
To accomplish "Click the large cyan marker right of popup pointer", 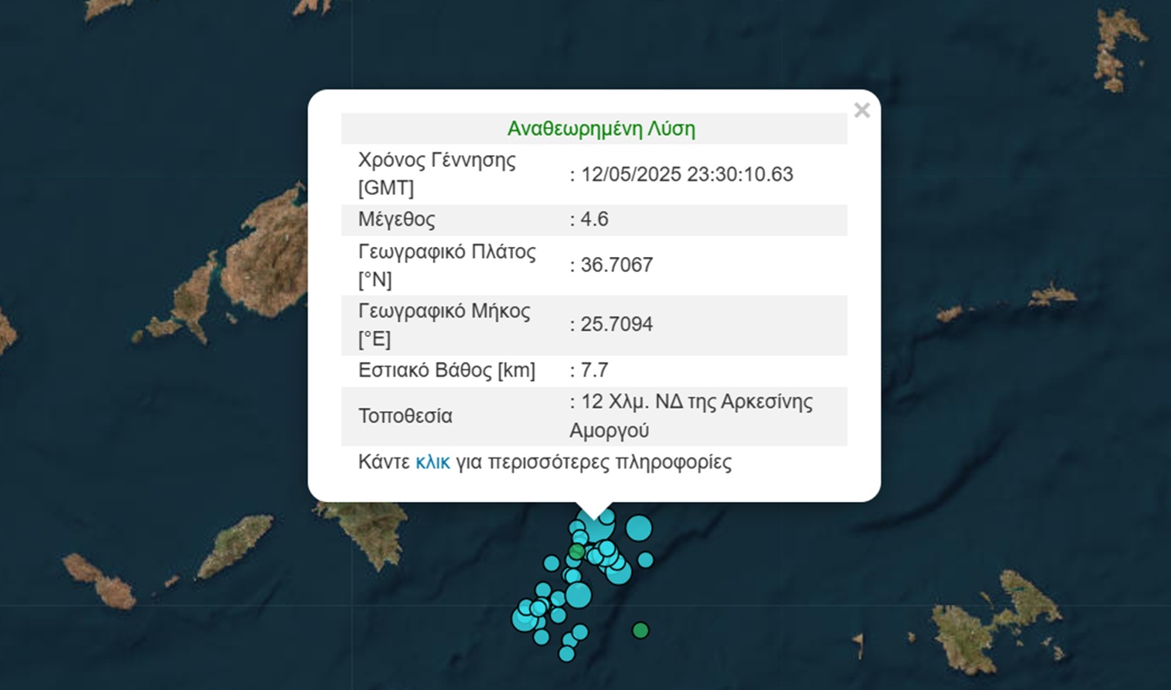I will pos(639,528).
